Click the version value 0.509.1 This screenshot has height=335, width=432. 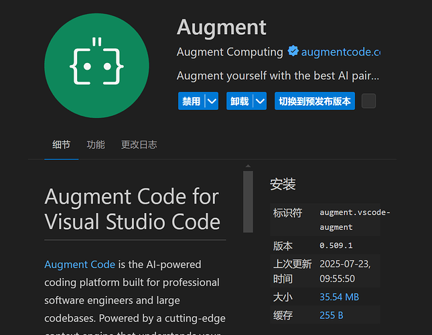pyautogui.click(x=336, y=245)
